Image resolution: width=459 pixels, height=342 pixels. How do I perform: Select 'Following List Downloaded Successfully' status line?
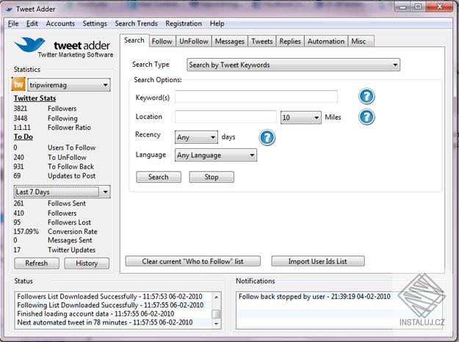click(x=110, y=305)
